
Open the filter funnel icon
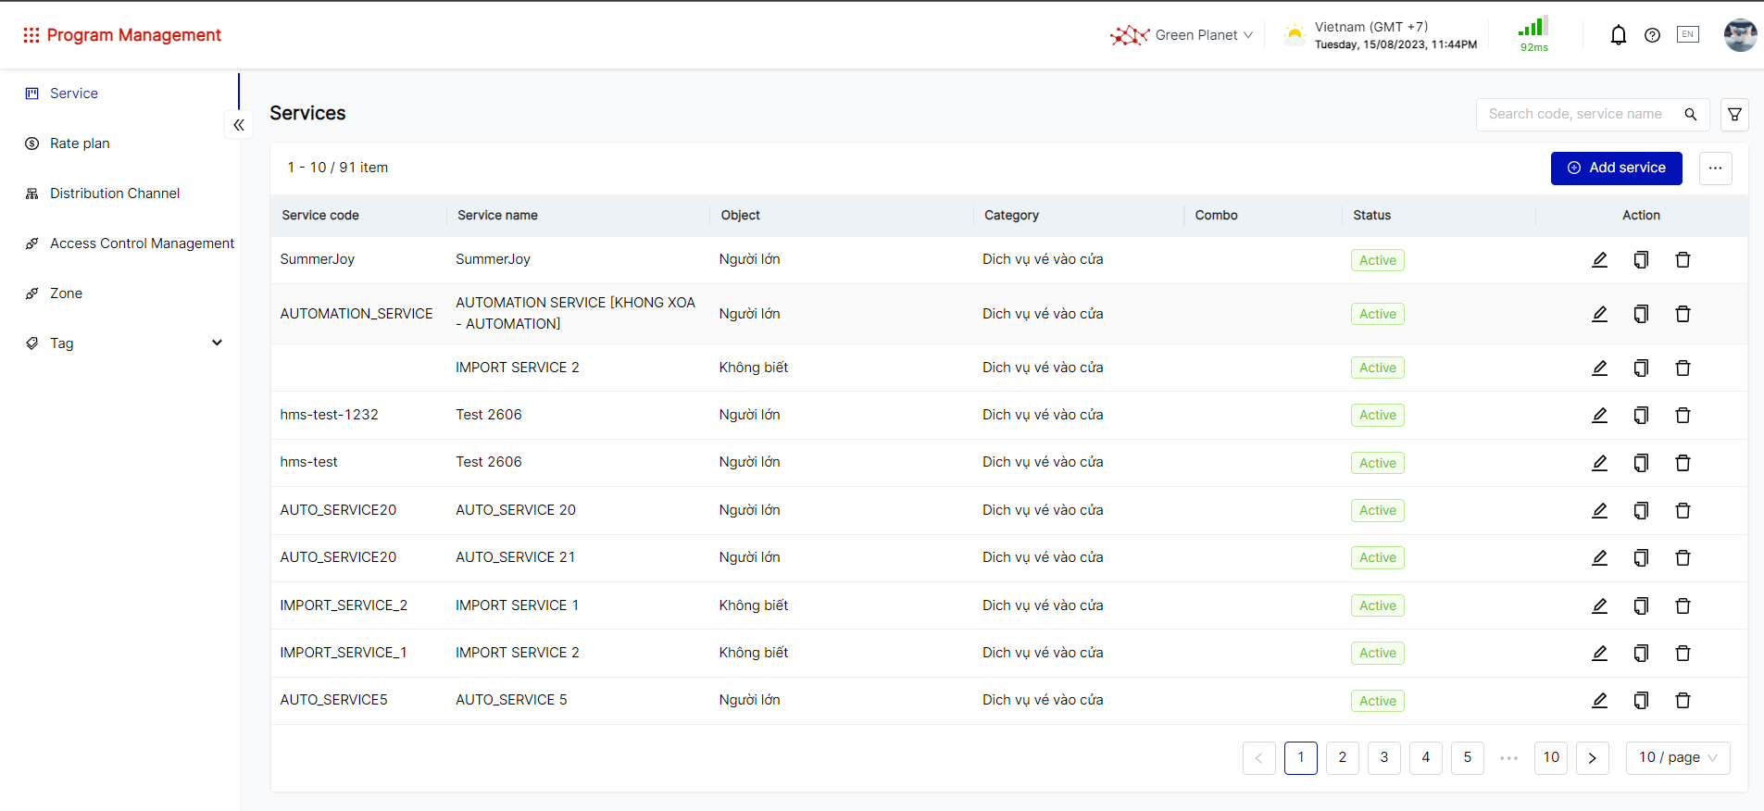(x=1734, y=115)
